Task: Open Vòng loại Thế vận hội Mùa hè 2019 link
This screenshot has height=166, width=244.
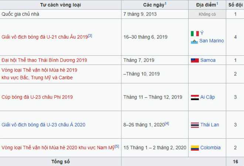Action: (39, 70)
